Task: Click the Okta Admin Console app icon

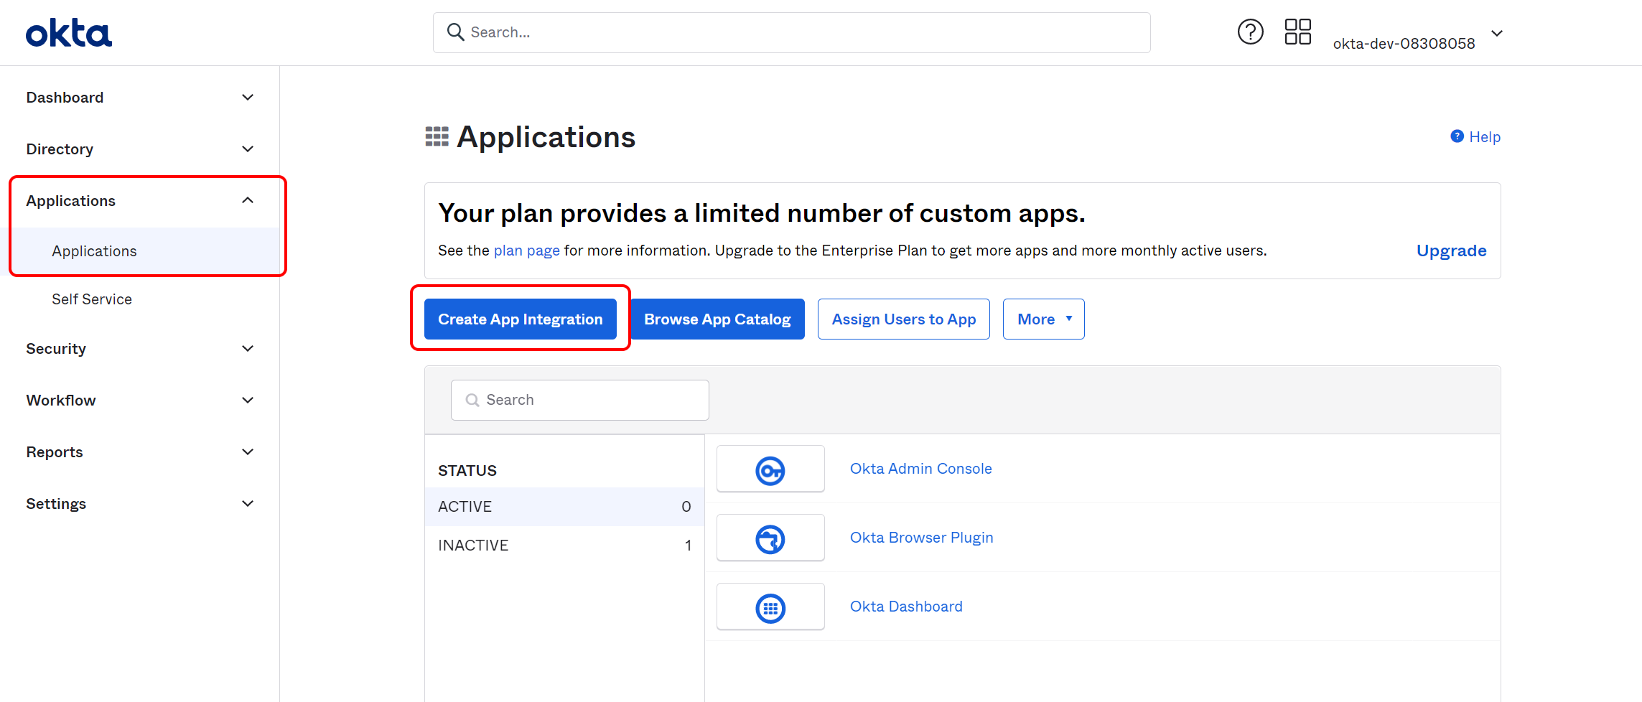Action: tap(770, 469)
